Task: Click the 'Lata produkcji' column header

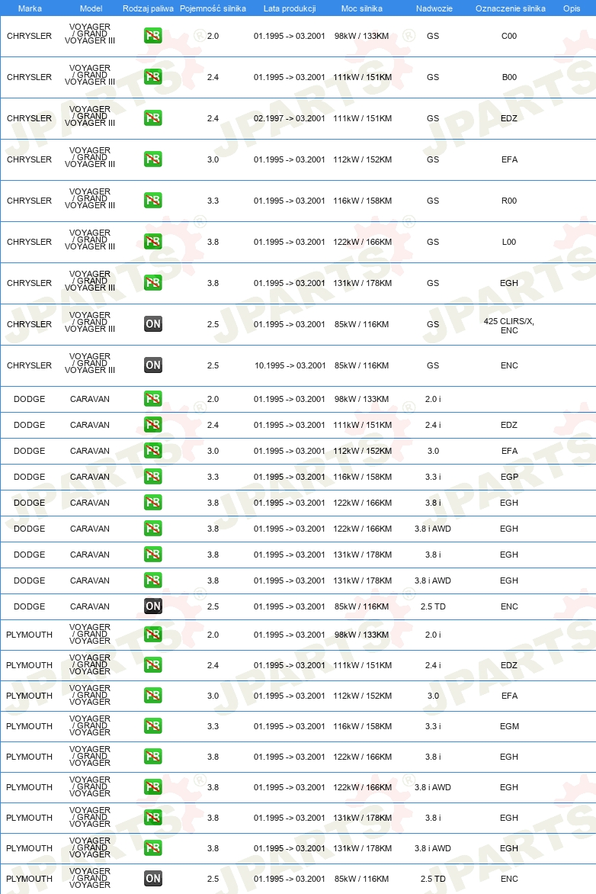Action: [x=290, y=8]
